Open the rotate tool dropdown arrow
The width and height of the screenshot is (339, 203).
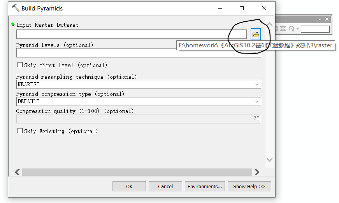click(x=297, y=29)
